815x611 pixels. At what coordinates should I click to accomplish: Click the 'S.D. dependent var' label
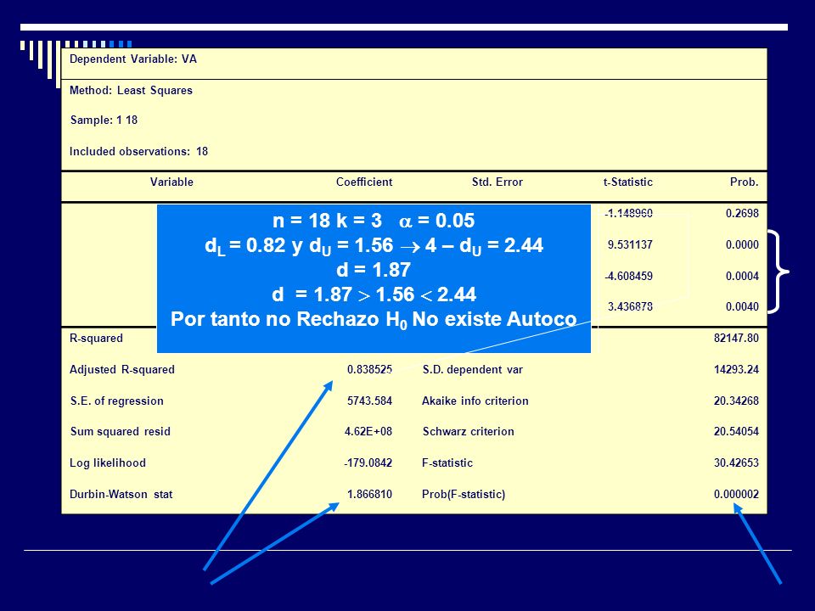(x=473, y=369)
